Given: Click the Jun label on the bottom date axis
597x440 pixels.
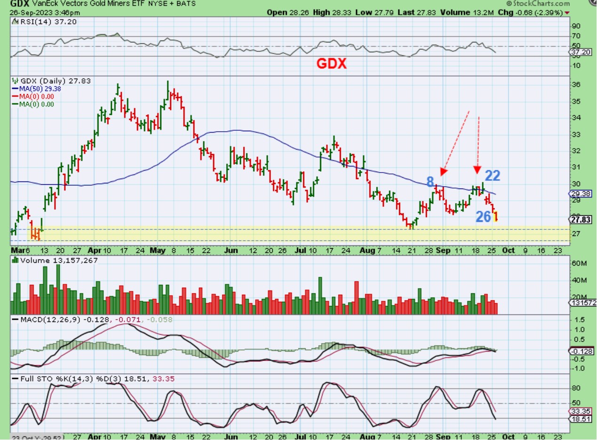Looking at the screenshot, I should [231, 436].
